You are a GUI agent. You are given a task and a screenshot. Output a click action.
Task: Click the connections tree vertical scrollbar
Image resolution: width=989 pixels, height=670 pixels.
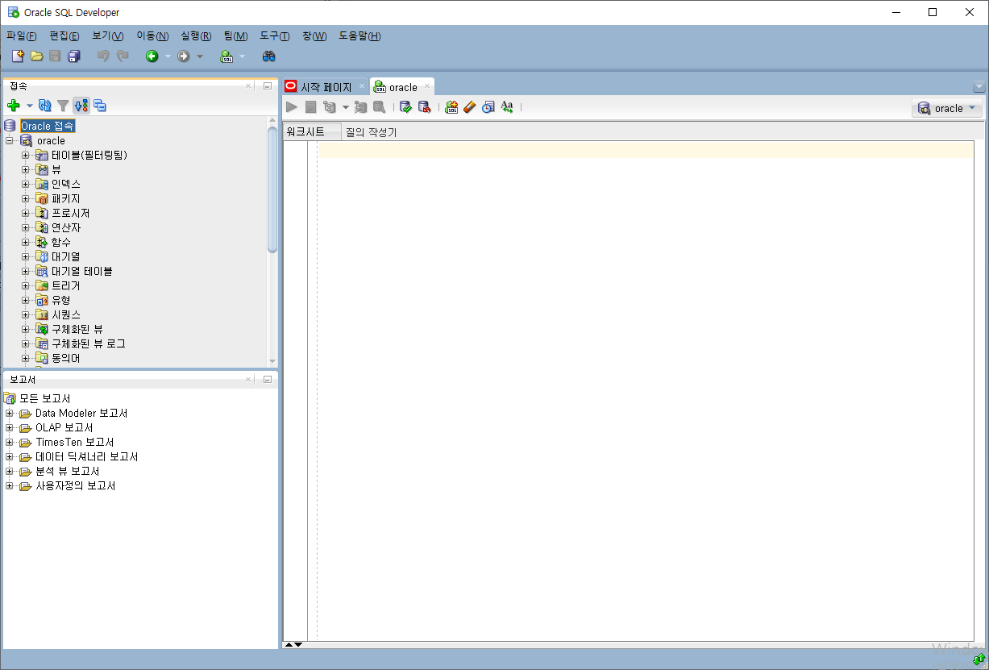click(272, 189)
